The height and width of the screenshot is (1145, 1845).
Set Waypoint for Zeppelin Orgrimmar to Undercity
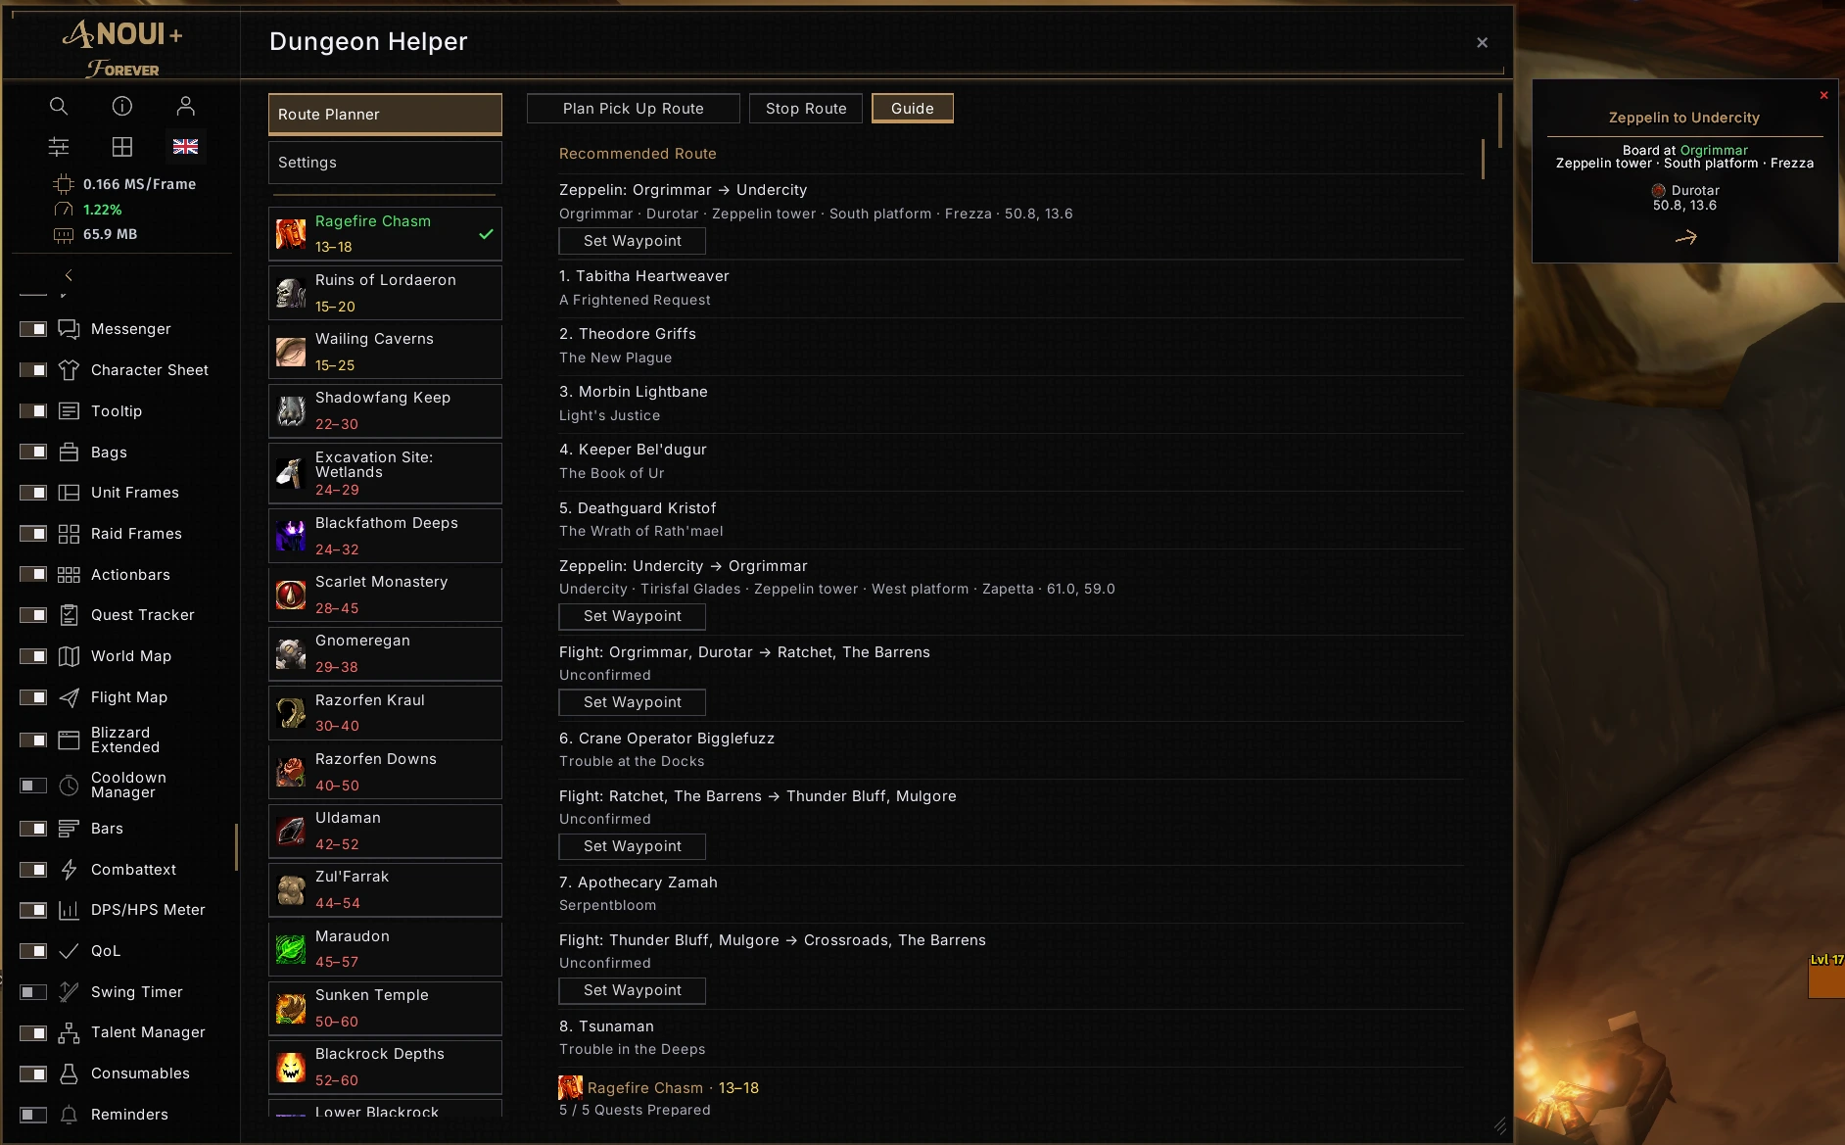[x=632, y=241]
